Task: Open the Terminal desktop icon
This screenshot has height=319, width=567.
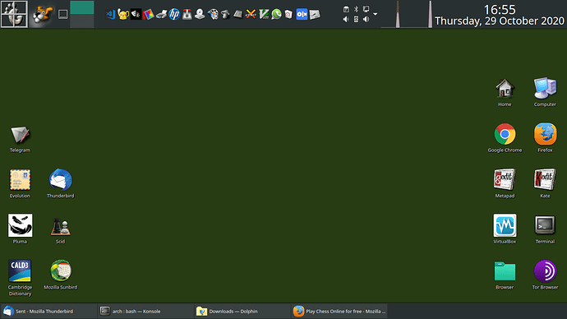Action: pos(545,225)
